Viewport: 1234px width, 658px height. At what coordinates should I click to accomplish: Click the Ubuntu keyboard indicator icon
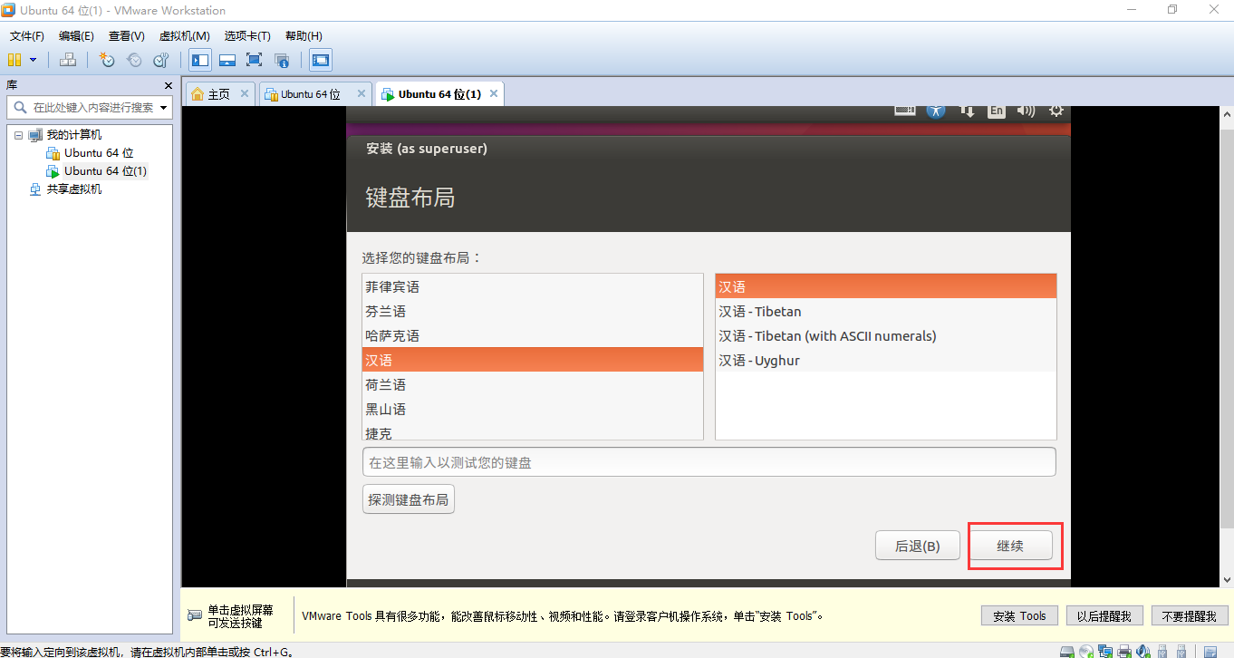(904, 111)
